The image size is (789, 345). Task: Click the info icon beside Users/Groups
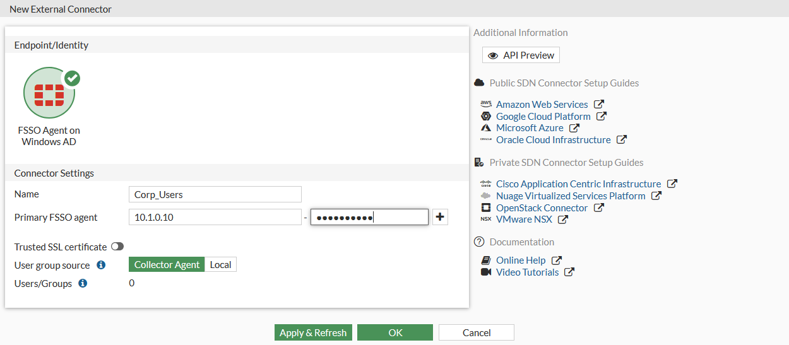(x=83, y=283)
